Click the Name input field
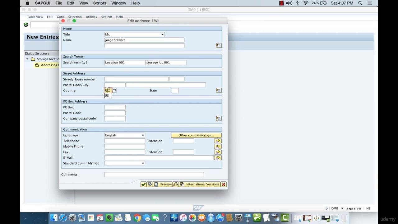This screenshot has height=224, width=398. tap(144, 40)
